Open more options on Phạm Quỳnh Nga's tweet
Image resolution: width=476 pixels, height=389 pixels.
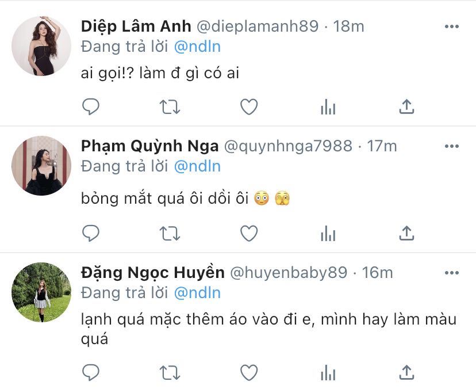[x=452, y=146]
